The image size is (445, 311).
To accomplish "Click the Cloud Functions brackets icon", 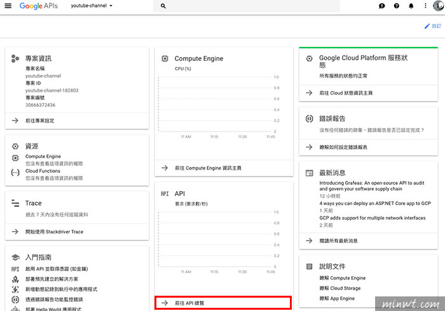I will click(15, 173).
